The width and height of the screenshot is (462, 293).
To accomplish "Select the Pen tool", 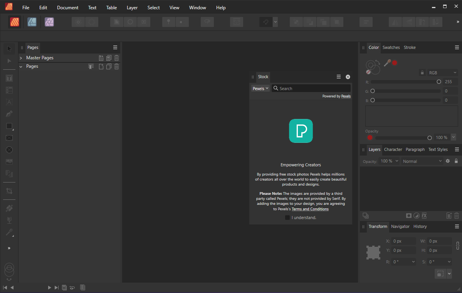I will tap(9, 114).
